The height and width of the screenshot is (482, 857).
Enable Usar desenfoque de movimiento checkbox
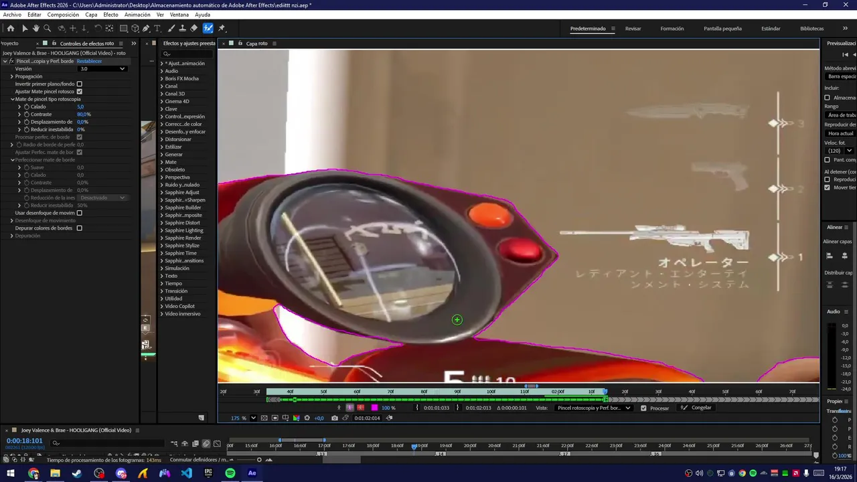tap(79, 213)
